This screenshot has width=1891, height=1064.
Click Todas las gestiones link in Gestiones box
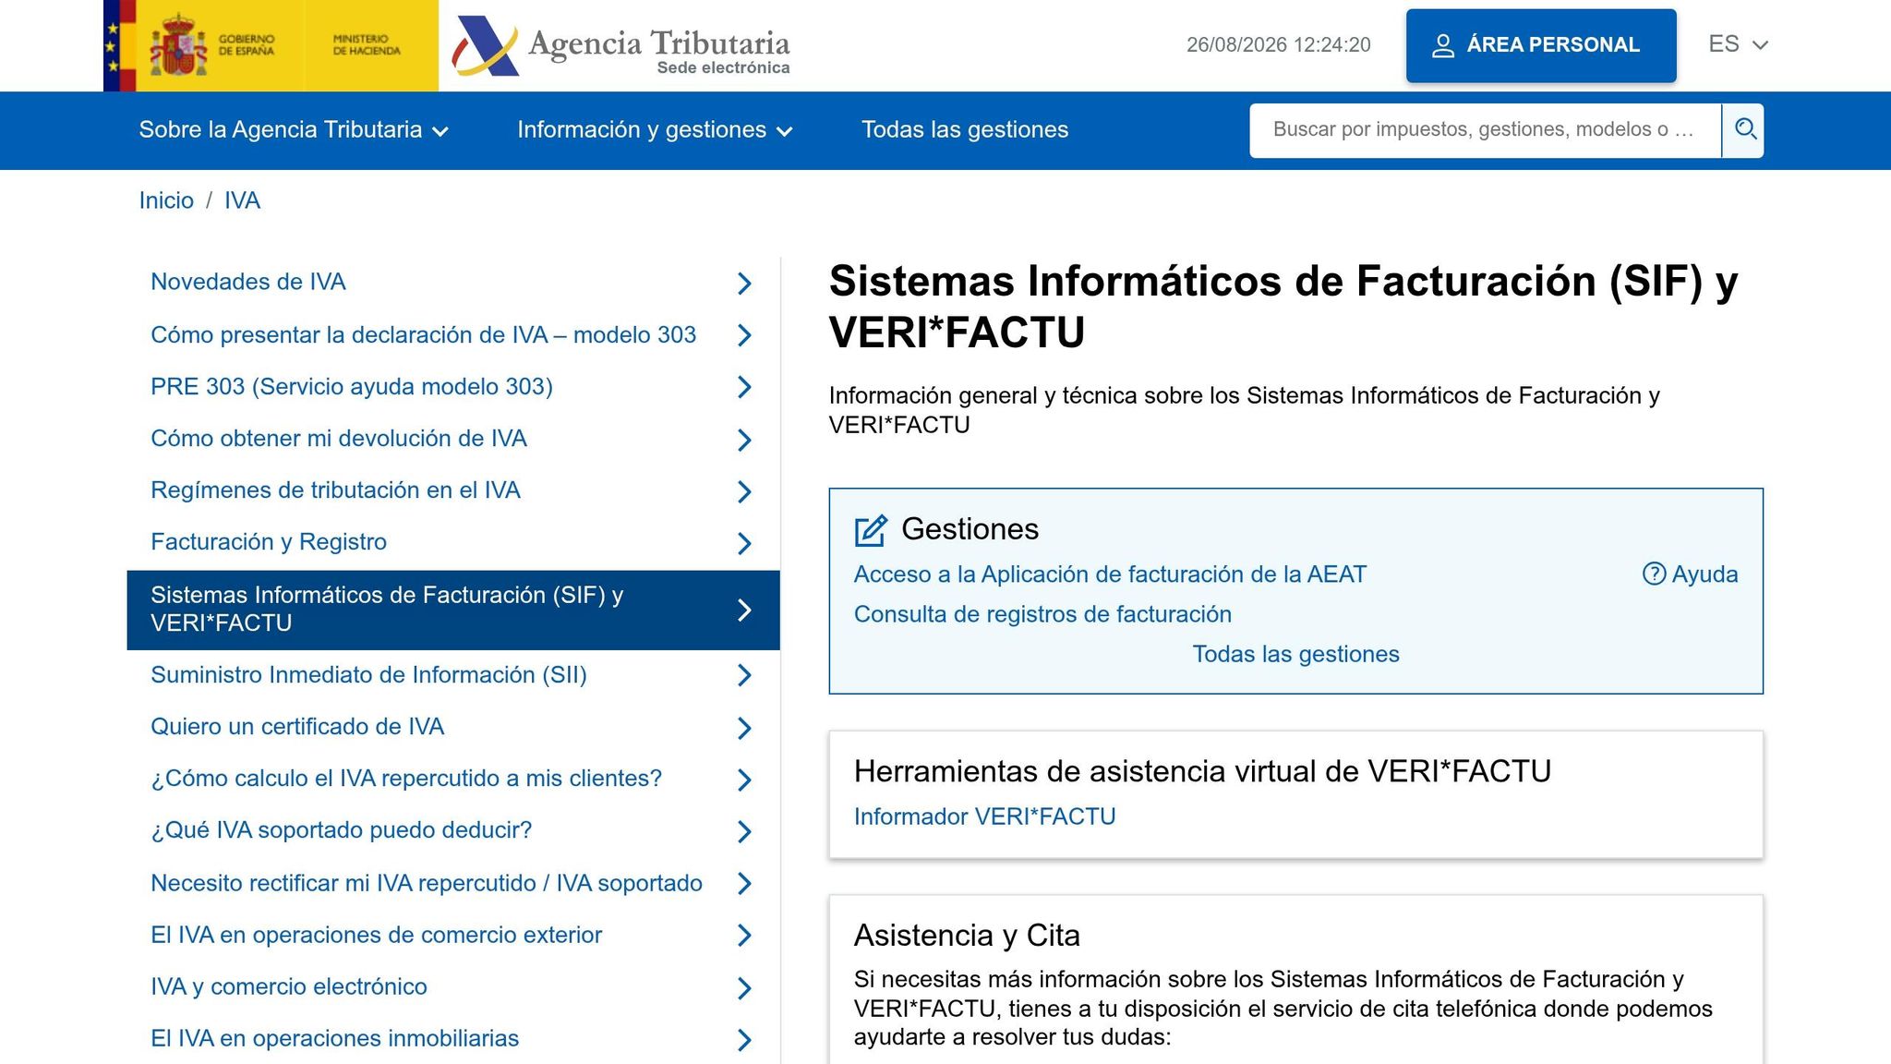[x=1295, y=655]
